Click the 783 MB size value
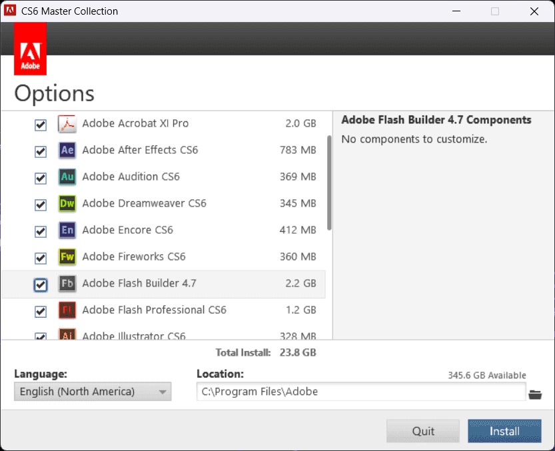 coord(298,150)
